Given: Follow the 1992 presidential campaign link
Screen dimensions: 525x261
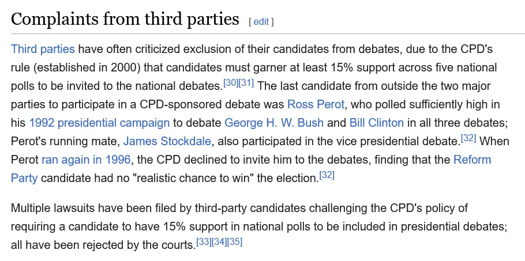Looking at the screenshot, I should tap(99, 123).
